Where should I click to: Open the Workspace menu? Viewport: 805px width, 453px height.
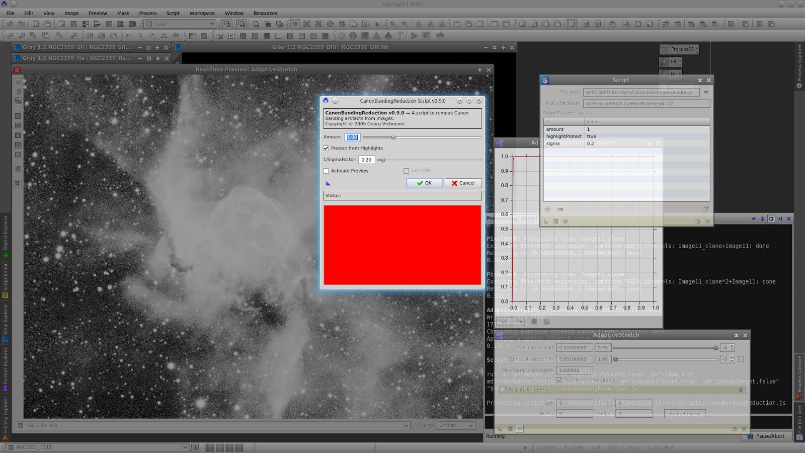coord(202,13)
